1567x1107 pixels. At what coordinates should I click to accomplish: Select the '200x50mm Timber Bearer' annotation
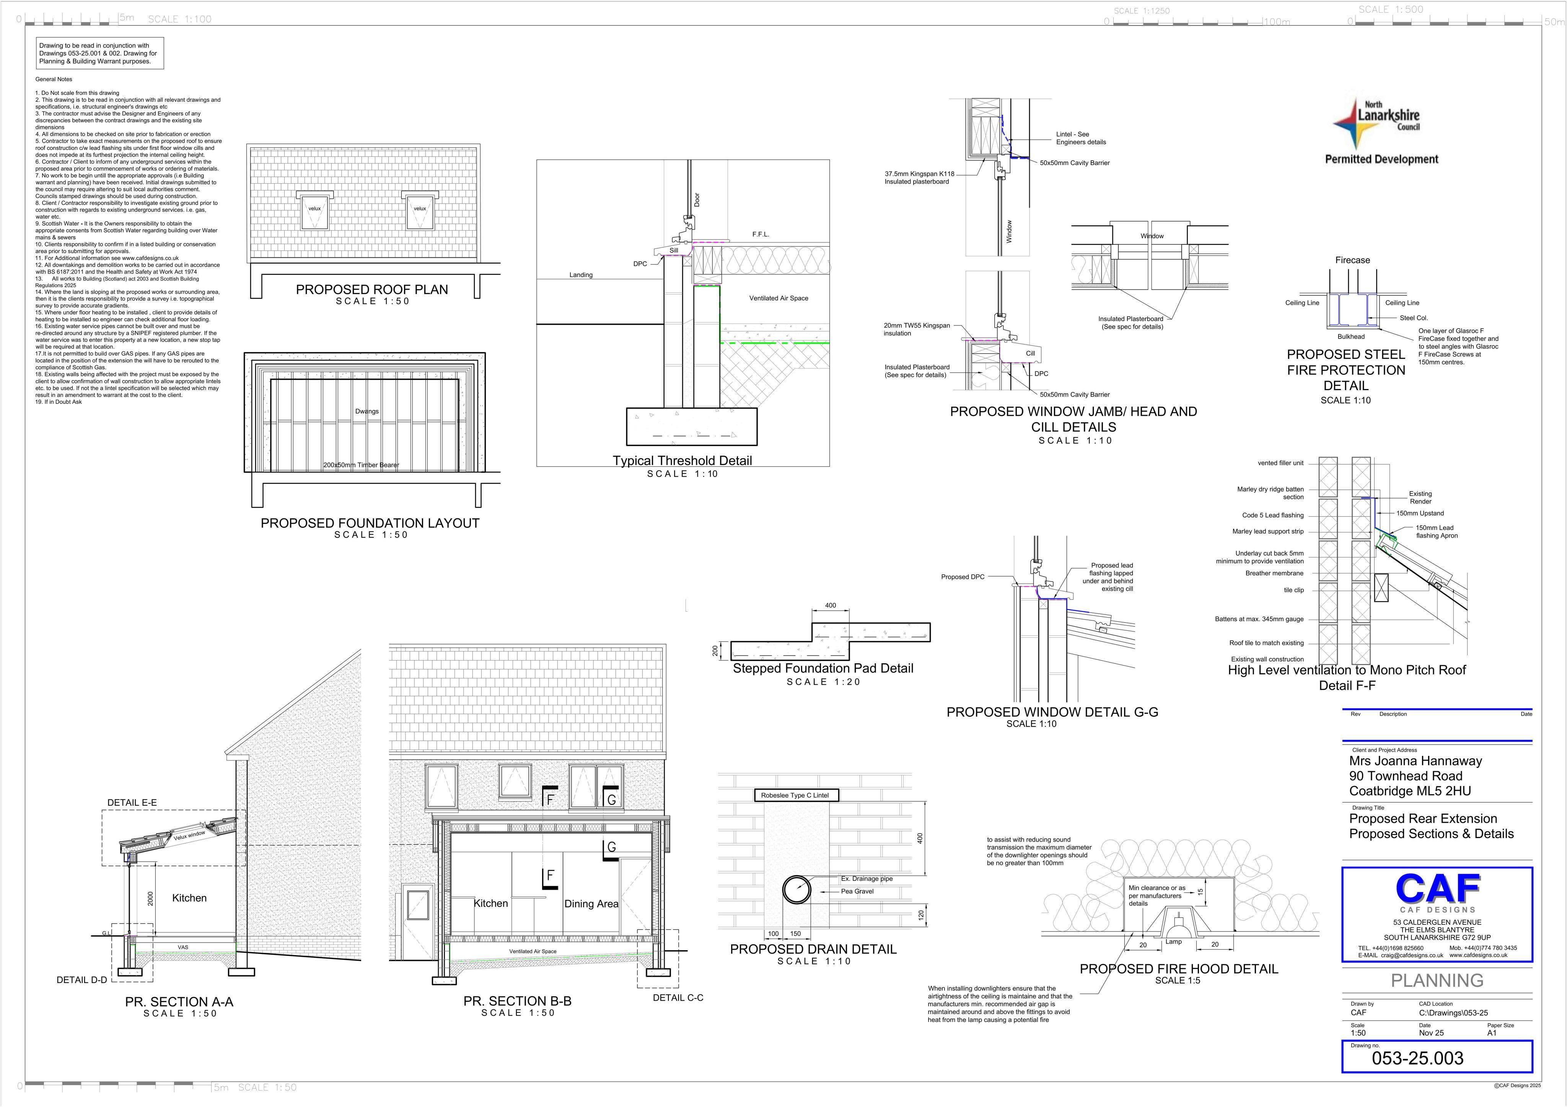point(361,465)
